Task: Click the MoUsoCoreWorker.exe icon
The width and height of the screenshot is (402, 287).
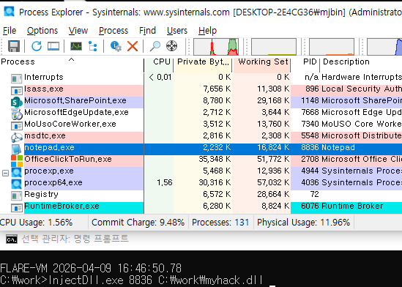Action: [x=17, y=126]
